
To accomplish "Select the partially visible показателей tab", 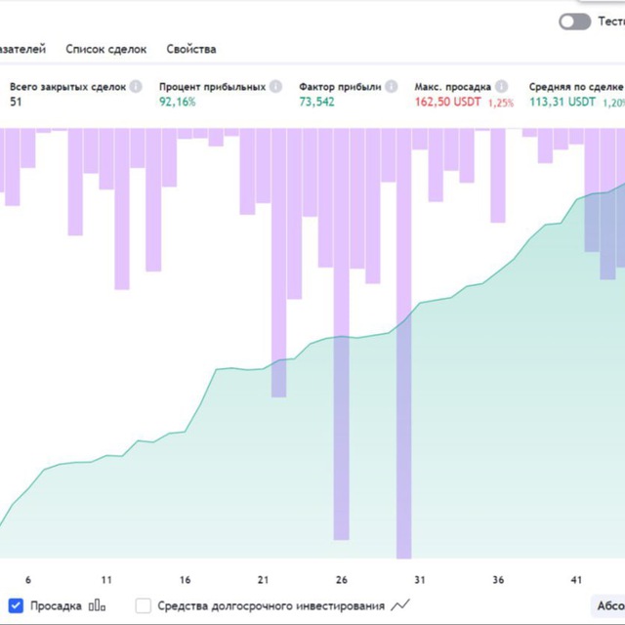I will [x=22, y=49].
